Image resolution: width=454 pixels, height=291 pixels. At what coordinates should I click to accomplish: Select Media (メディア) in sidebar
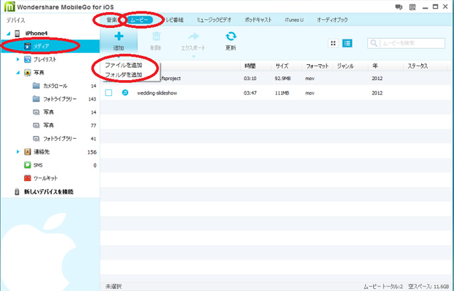click(50, 46)
